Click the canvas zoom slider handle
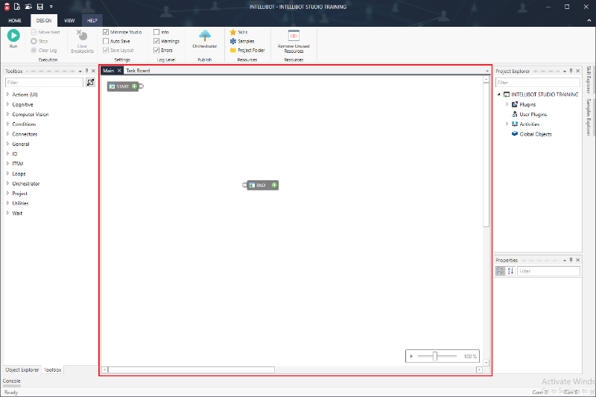Image resolution: width=596 pixels, height=397 pixels. click(x=435, y=356)
